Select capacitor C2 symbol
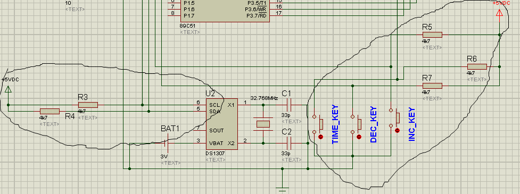This screenshot has height=194, width=520. 288,144
